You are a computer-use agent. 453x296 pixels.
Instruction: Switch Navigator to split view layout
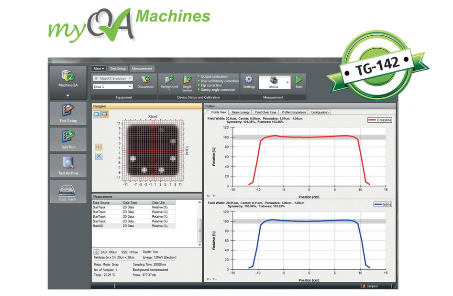[104, 114]
